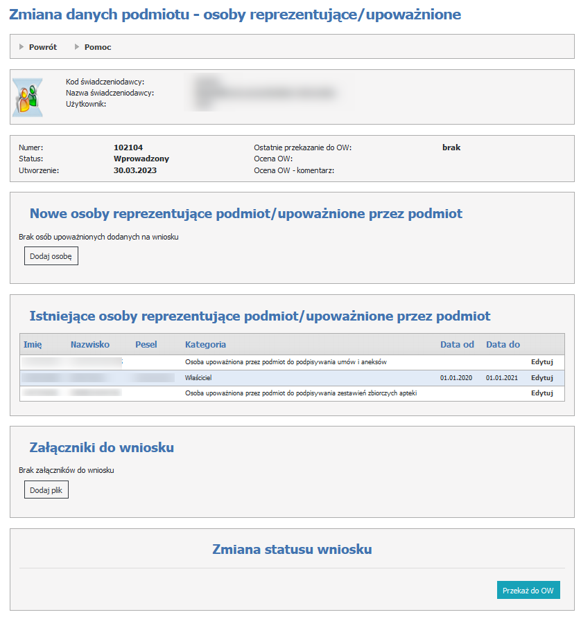Click Edytuj for the Właściciel row

tap(542, 378)
